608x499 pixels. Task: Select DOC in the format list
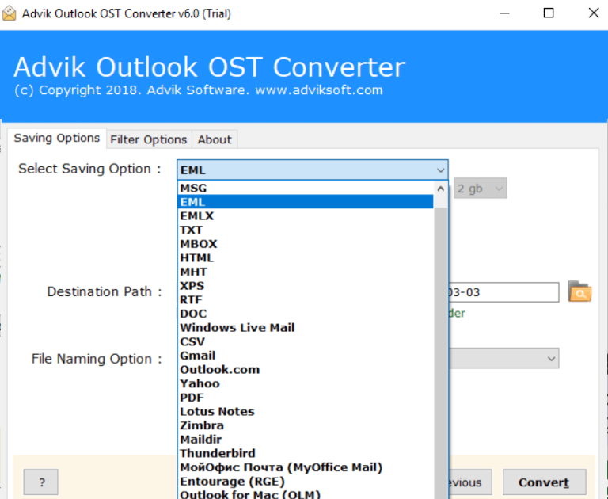click(306, 314)
